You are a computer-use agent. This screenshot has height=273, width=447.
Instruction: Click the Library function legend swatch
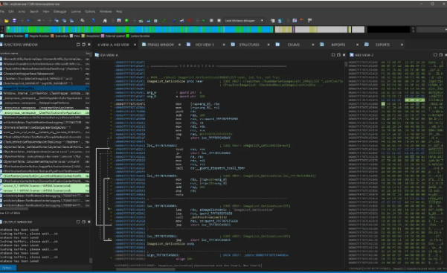2,36
